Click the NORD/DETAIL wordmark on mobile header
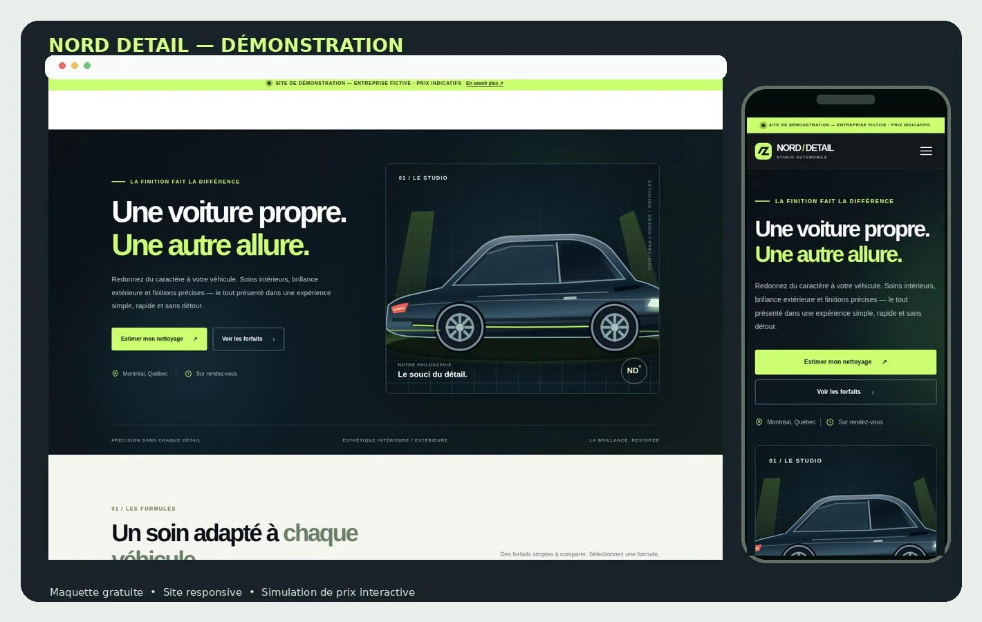The height and width of the screenshot is (622, 982). 805,148
